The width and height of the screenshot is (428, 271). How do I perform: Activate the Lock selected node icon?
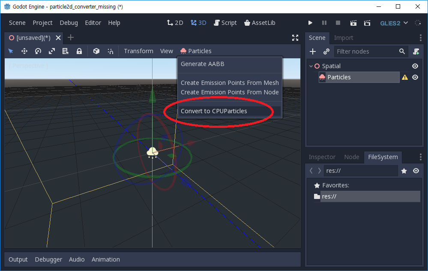point(79,51)
